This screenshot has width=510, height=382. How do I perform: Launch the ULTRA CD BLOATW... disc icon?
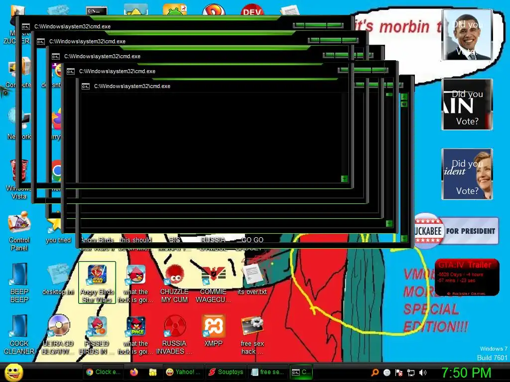point(58,335)
